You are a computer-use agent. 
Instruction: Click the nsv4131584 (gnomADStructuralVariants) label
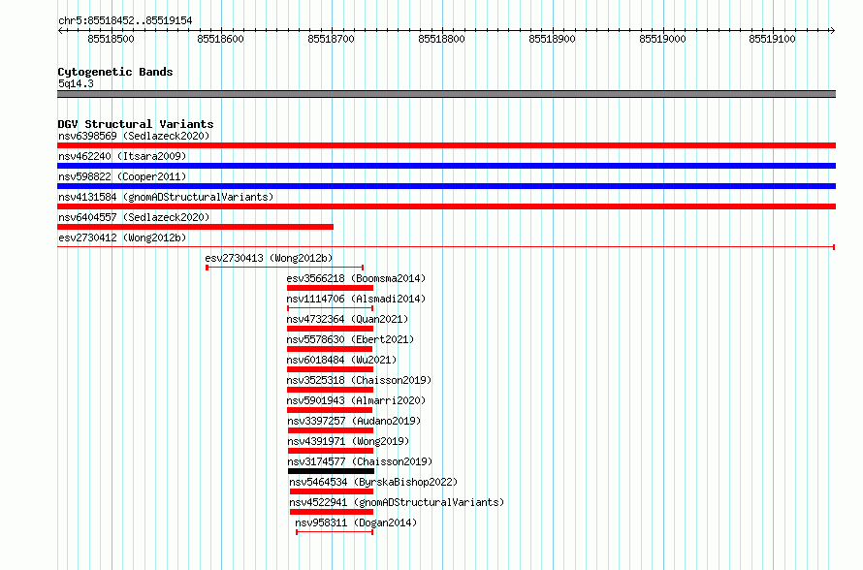[166, 197]
